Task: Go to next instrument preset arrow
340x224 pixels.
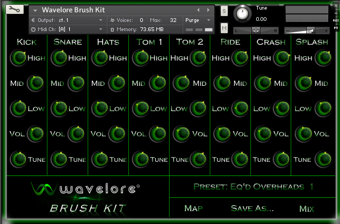Action: (x=208, y=10)
